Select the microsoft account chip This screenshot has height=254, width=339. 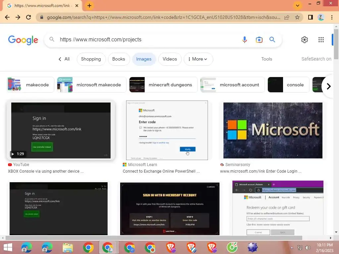click(x=232, y=85)
